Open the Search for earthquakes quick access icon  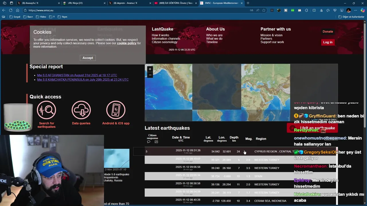pyautogui.click(x=46, y=110)
